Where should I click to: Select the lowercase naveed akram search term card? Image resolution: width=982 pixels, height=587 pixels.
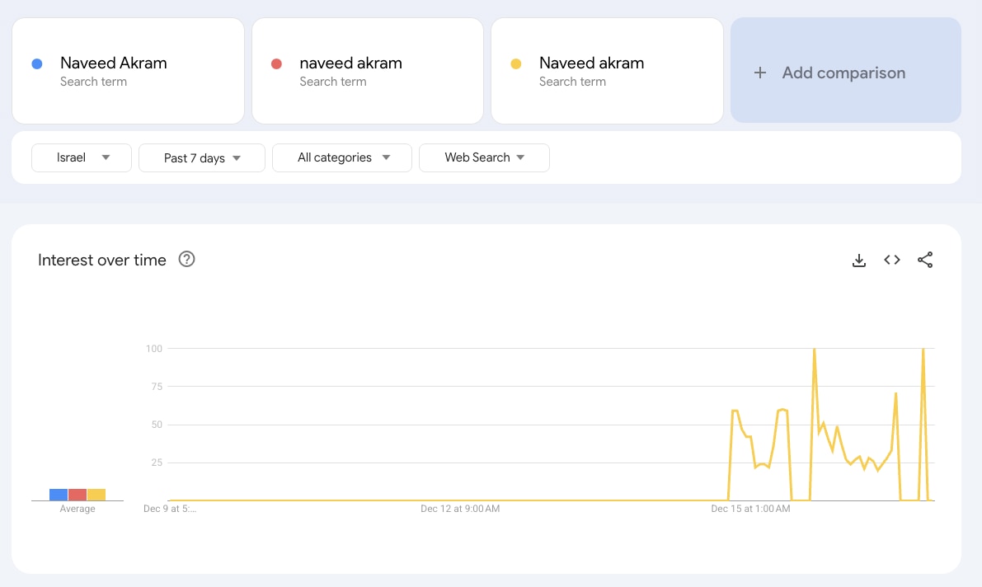367,71
